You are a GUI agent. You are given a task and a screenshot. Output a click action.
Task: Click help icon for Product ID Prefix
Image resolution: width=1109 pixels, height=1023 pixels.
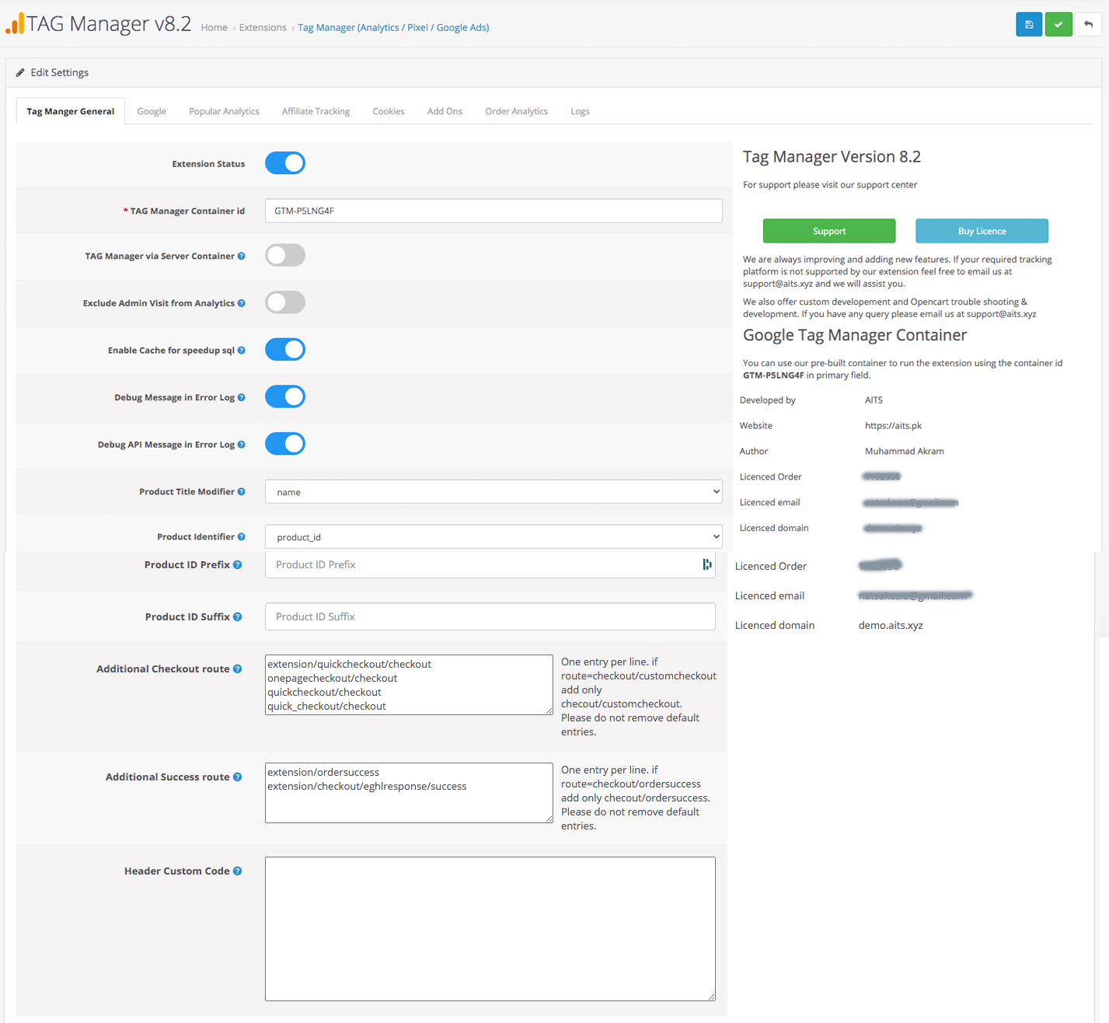pyautogui.click(x=238, y=565)
